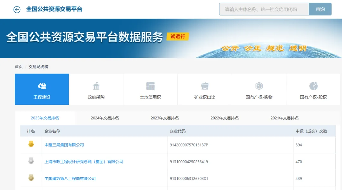Open 中国建筑第八工程局有限公司 link
This screenshot has width=342, height=190.
[70, 178]
